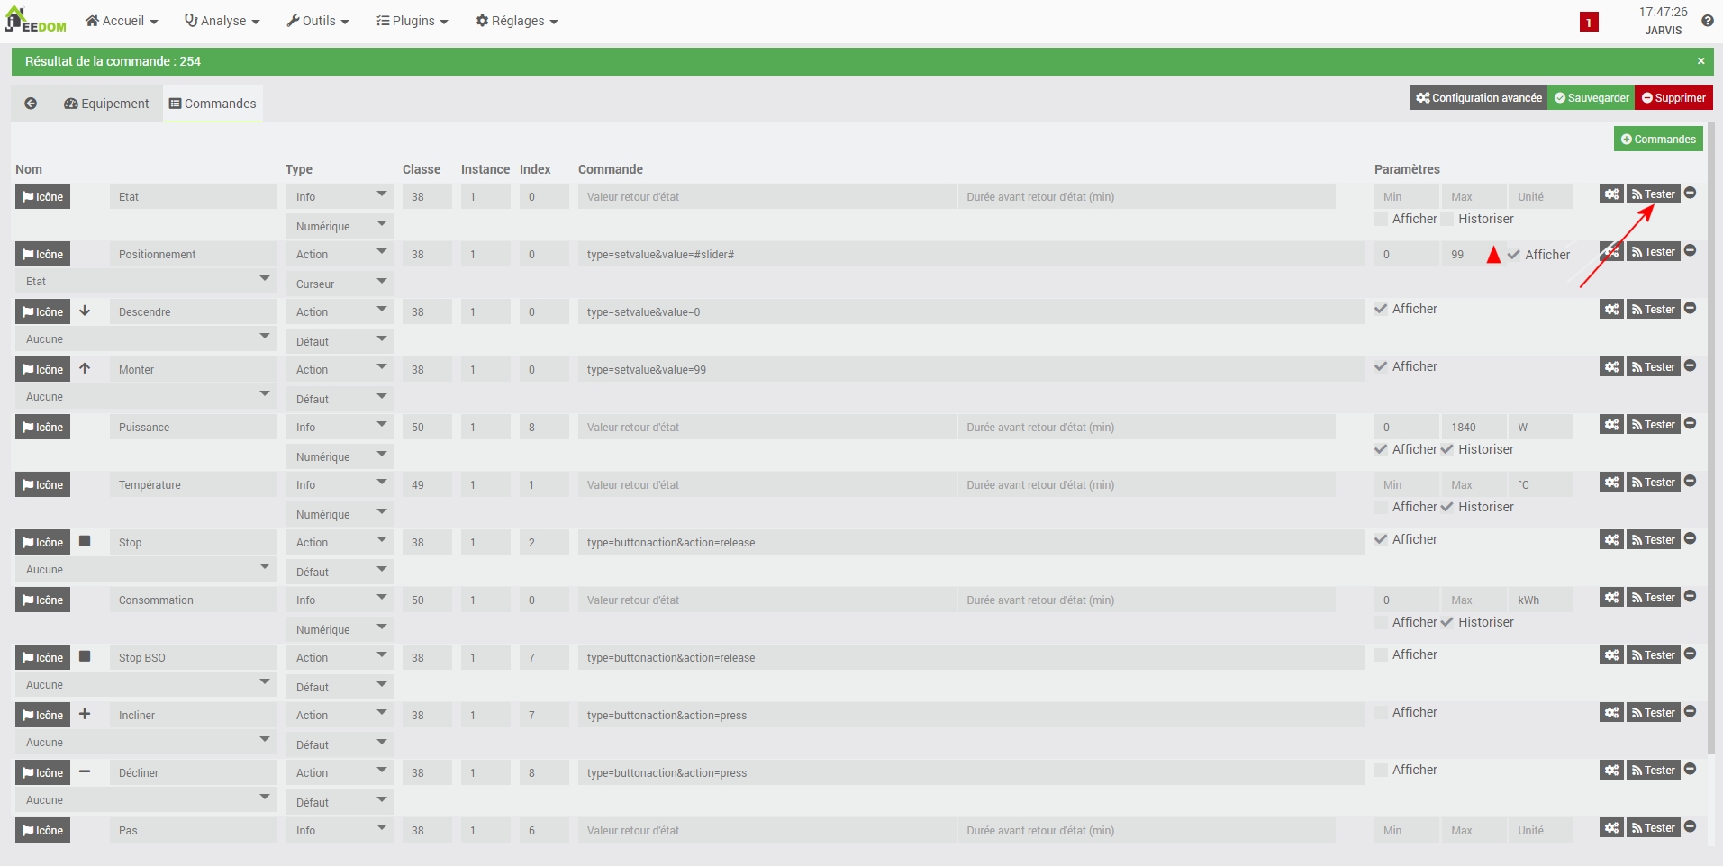Open gear configuration for Incliner command

[x=1611, y=712]
